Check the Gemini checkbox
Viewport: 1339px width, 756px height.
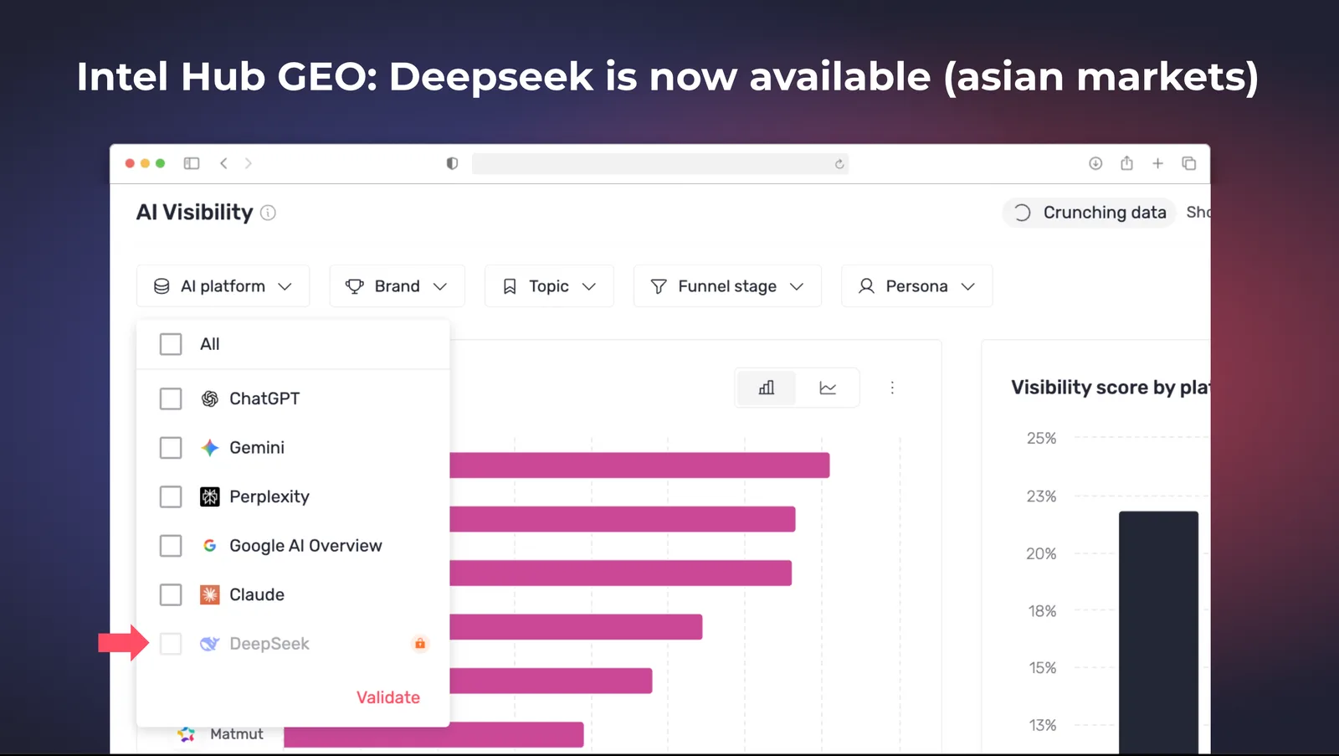coord(171,448)
